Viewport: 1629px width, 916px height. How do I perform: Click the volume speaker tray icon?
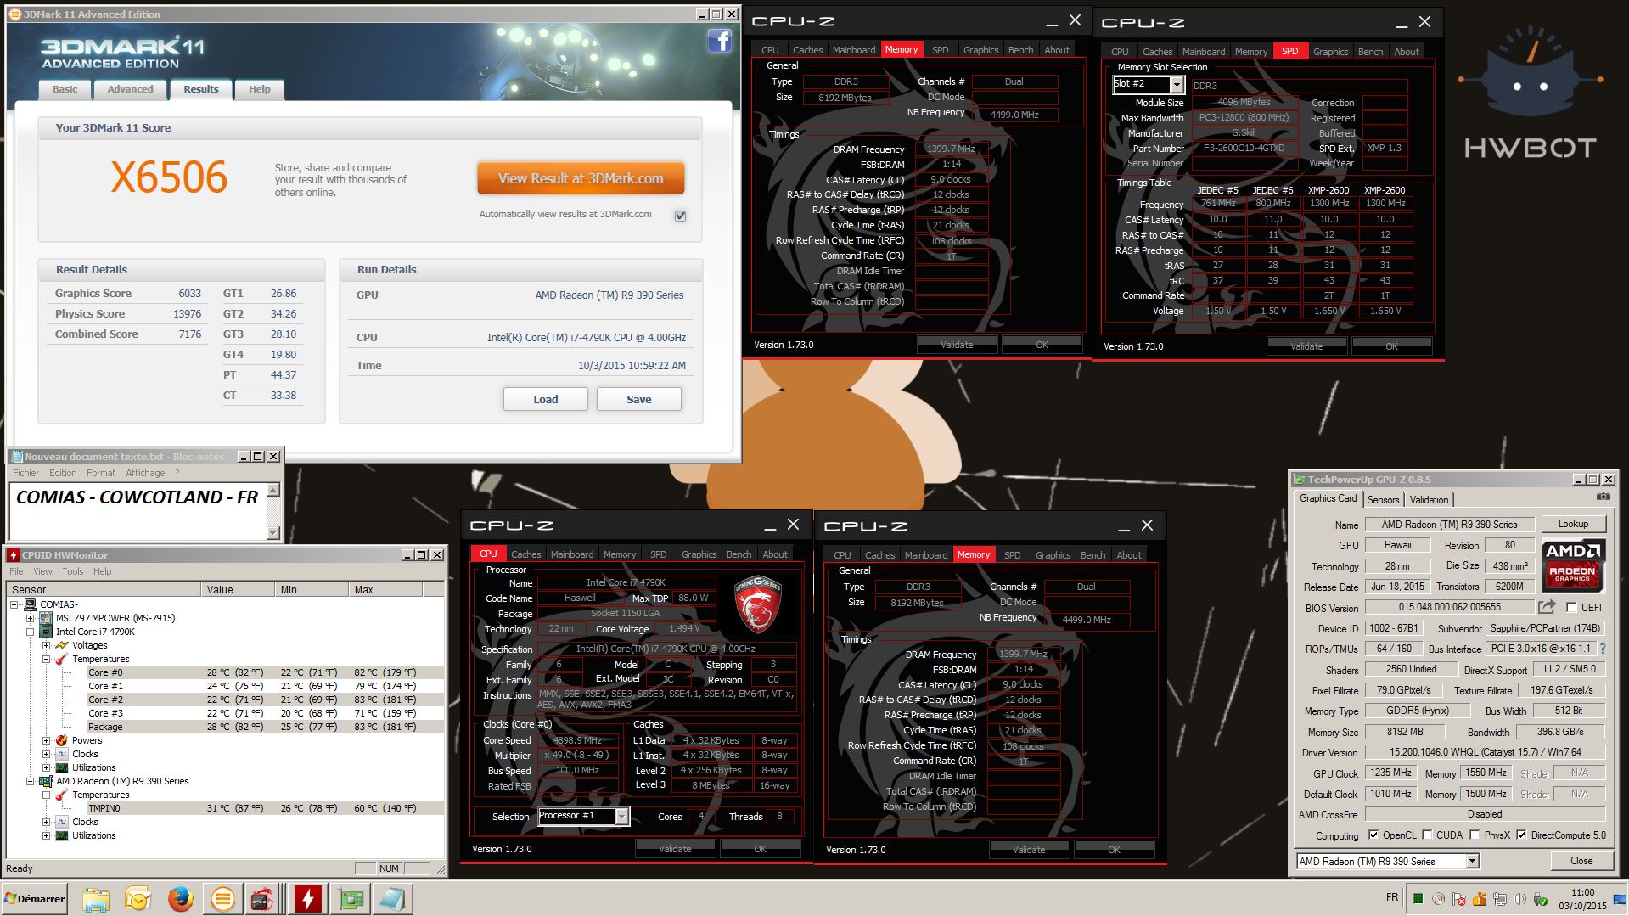(x=1519, y=899)
